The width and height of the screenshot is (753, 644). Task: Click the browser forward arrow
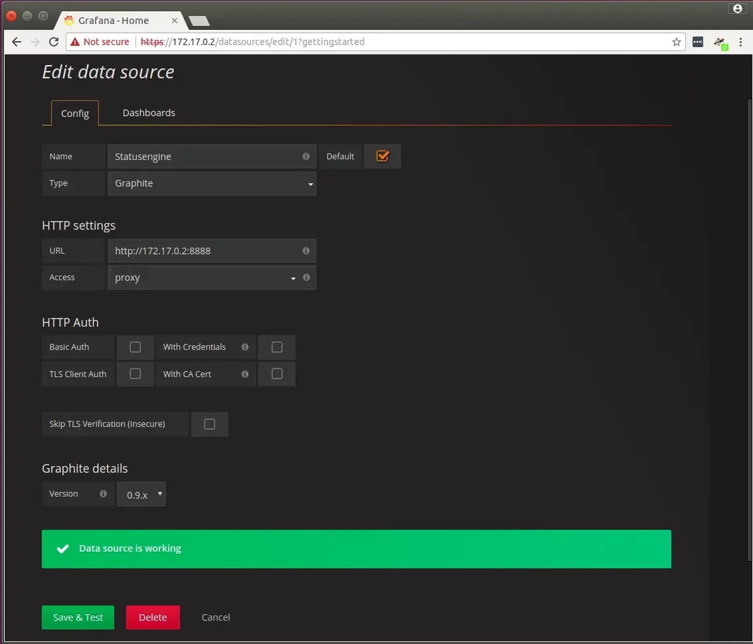tap(35, 42)
